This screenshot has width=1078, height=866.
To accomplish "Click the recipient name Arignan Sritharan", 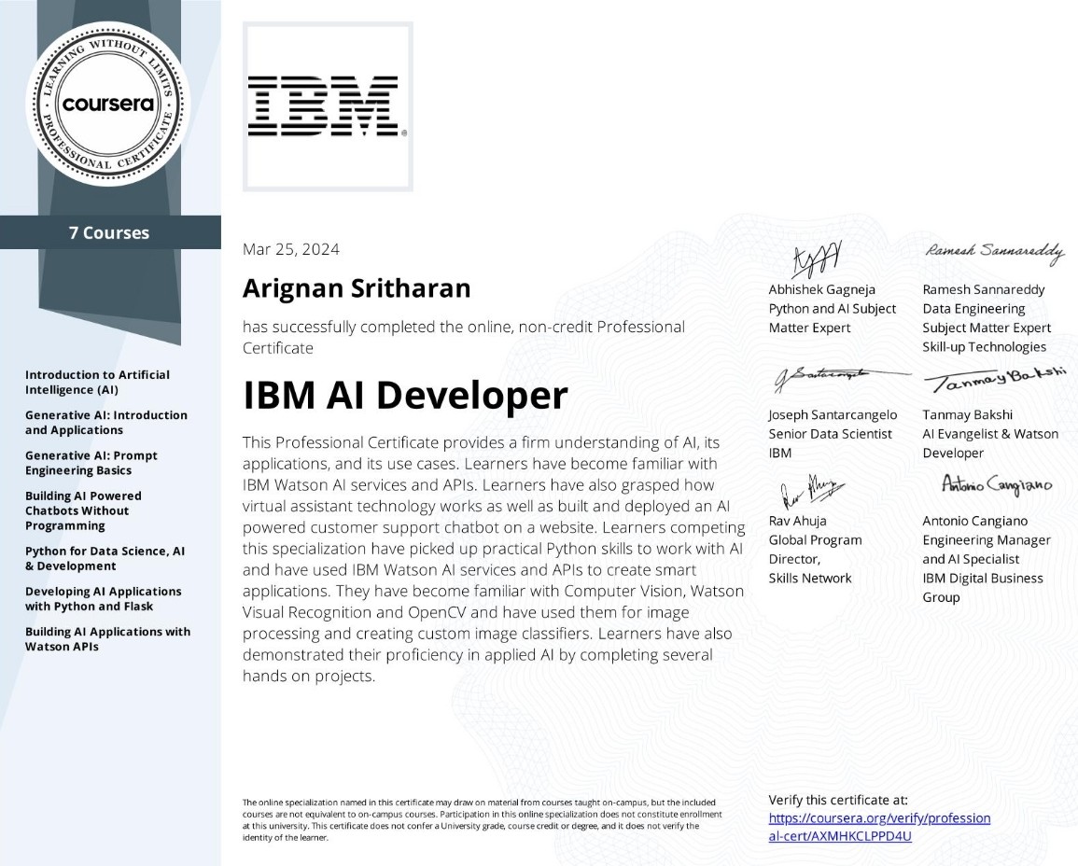I will pyautogui.click(x=356, y=288).
